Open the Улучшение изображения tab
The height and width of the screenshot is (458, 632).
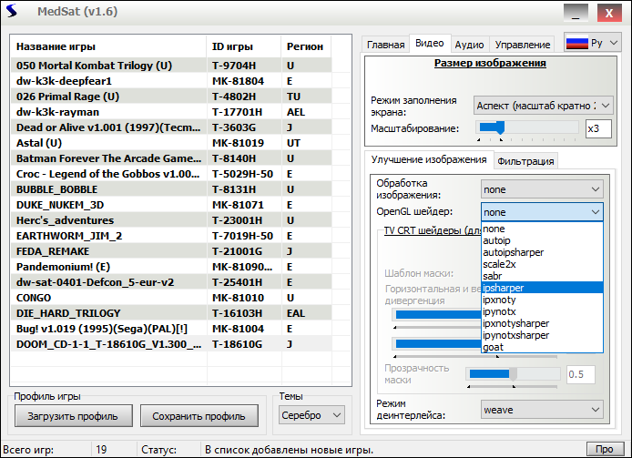tap(429, 159)
